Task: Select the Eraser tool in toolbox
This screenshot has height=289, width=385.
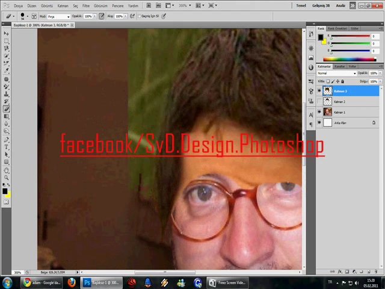Action: (x=7, y=109)
